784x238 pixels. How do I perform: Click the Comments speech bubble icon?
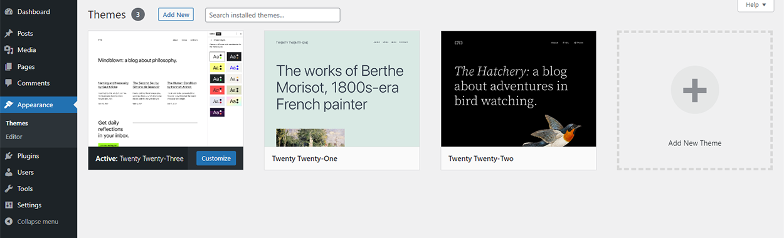click(9, 83)
